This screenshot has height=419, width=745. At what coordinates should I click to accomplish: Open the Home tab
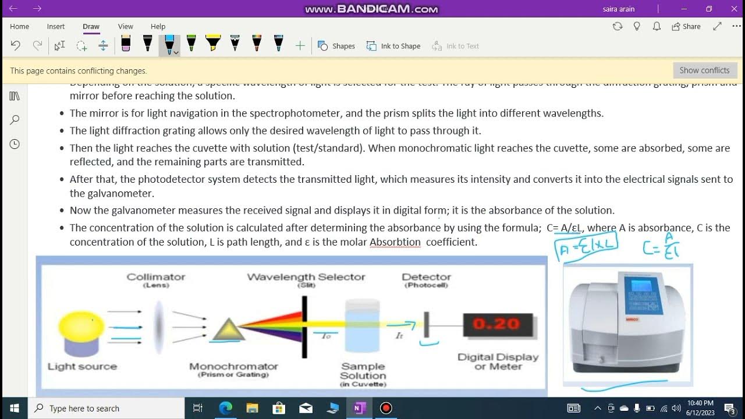pyautogui.click(x=19, y=26)
